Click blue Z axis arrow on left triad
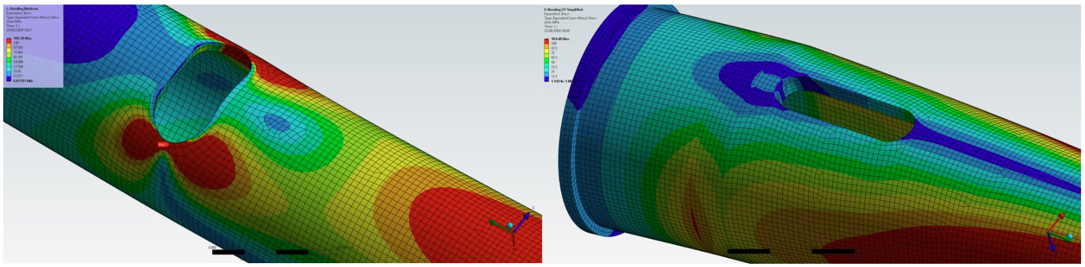 [x=526, y=215]
